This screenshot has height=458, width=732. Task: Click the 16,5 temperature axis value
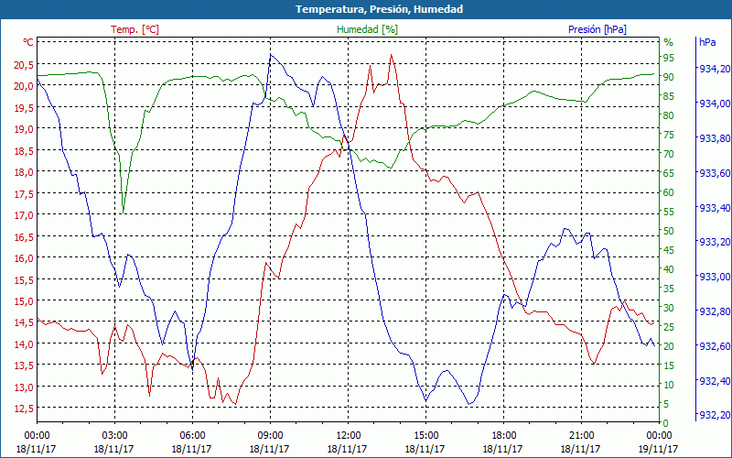pos(24,237)
